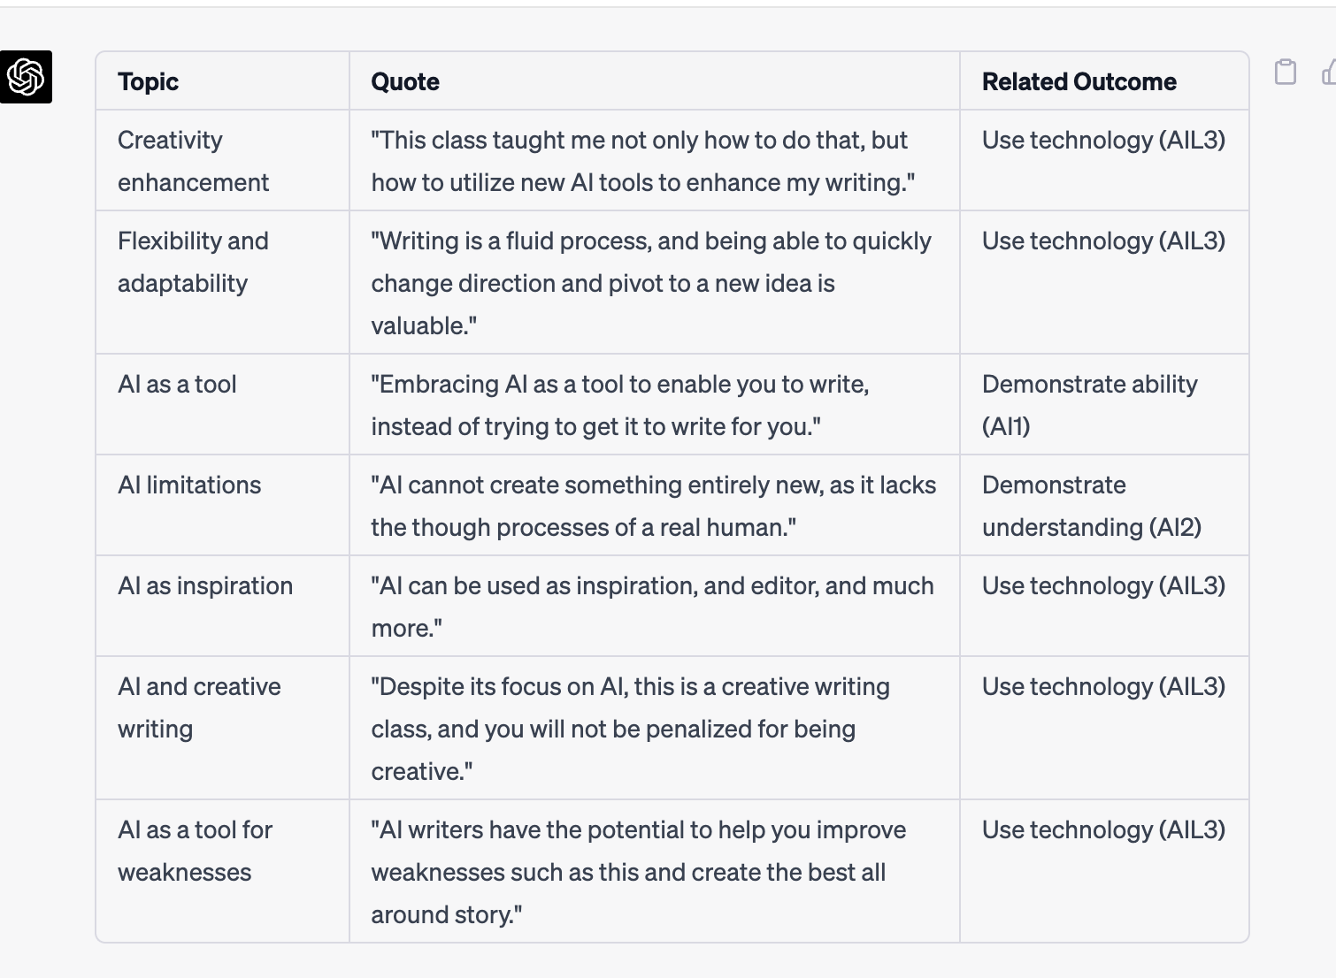The width and height of the screenshot is (1336, 978).
Task: Click the Topic column header
Action: pos(148,81)
